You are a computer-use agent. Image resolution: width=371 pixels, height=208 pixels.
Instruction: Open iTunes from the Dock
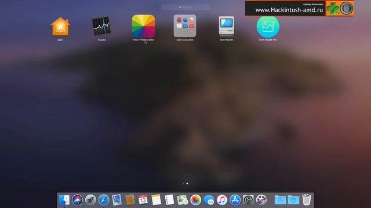[x=222, y=200]
